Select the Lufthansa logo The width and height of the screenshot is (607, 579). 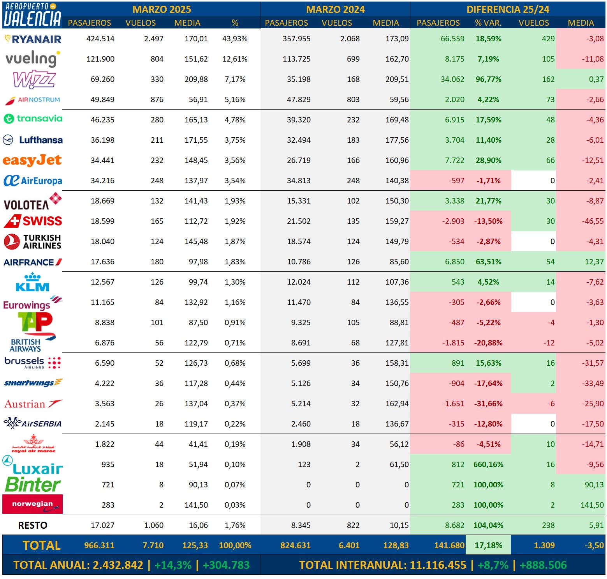(x=33, y=140)
